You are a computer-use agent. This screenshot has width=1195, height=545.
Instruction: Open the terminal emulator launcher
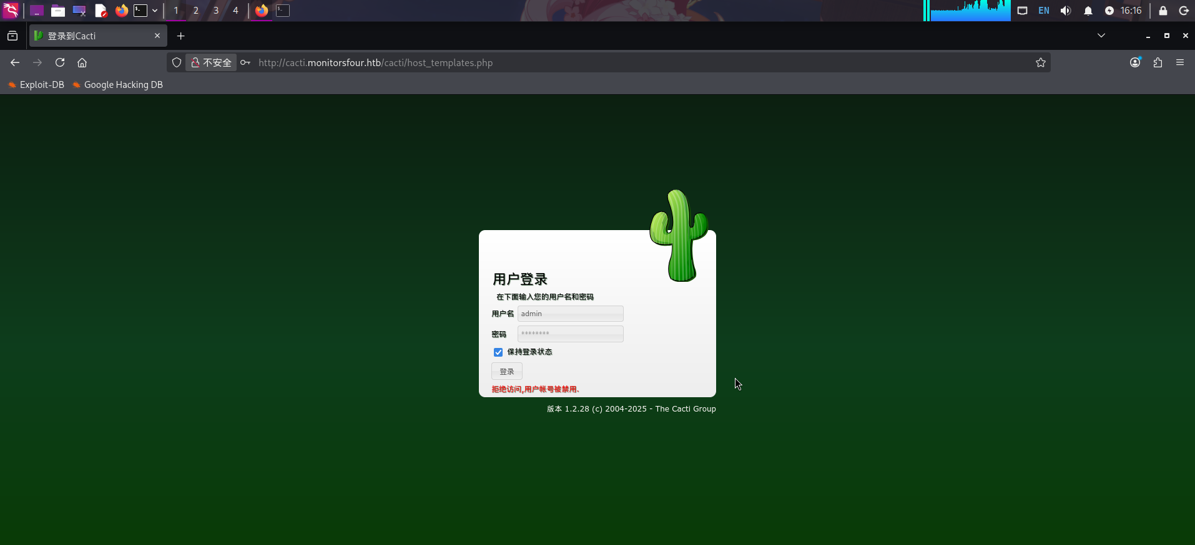point(140,11)
